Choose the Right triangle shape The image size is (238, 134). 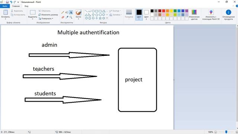pyautogui.click(x=90, y=15)
